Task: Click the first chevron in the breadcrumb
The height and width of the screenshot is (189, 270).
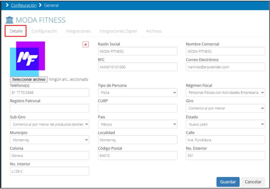Action: (x=7, y=5)
